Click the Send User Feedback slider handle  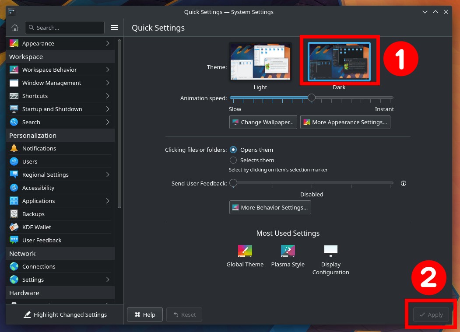click(x=233, y=183)
